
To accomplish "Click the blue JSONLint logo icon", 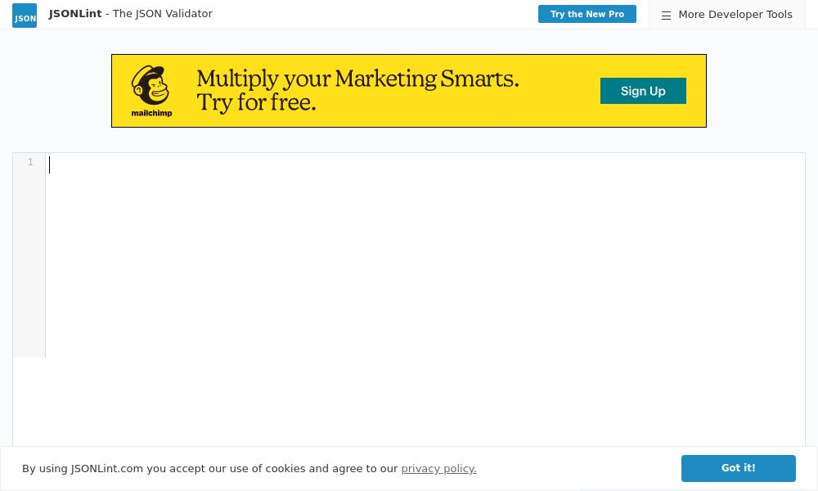I will pos(25,16).
